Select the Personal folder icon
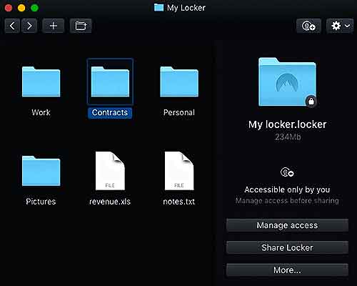357x286 pixels. click(179, 82)
